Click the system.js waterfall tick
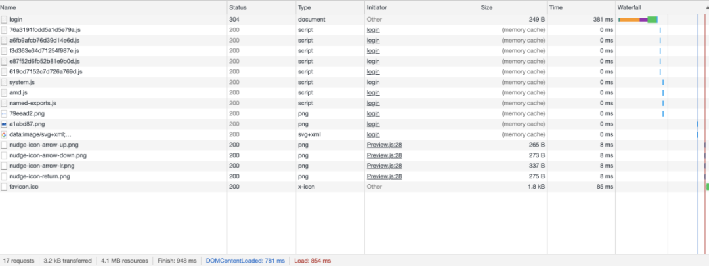The height and width of the screenshot is (266, 709). [x=663, y=82]
